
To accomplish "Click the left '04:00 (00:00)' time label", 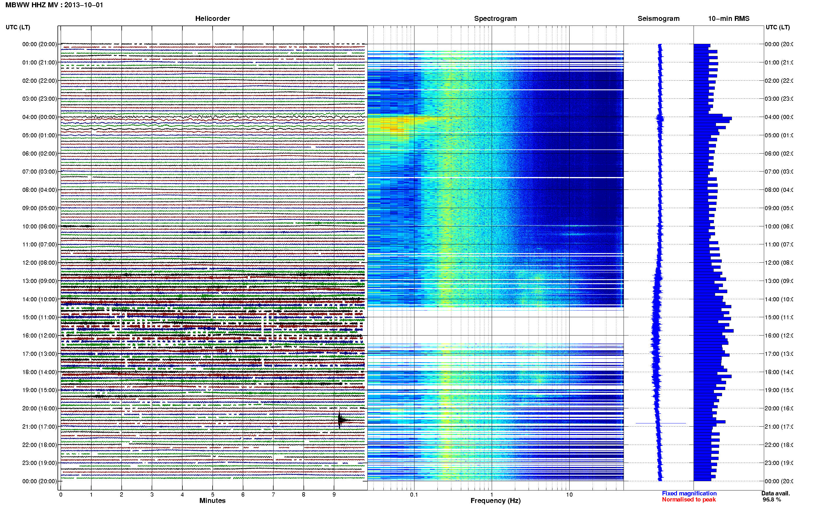I will [x=39, y=117].
